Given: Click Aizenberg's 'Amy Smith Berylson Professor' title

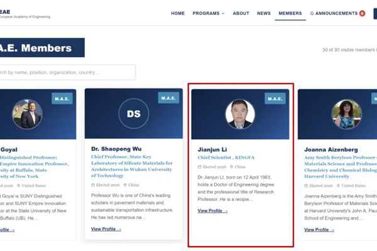Looking at the screenshot, I should tap(341, 167).
